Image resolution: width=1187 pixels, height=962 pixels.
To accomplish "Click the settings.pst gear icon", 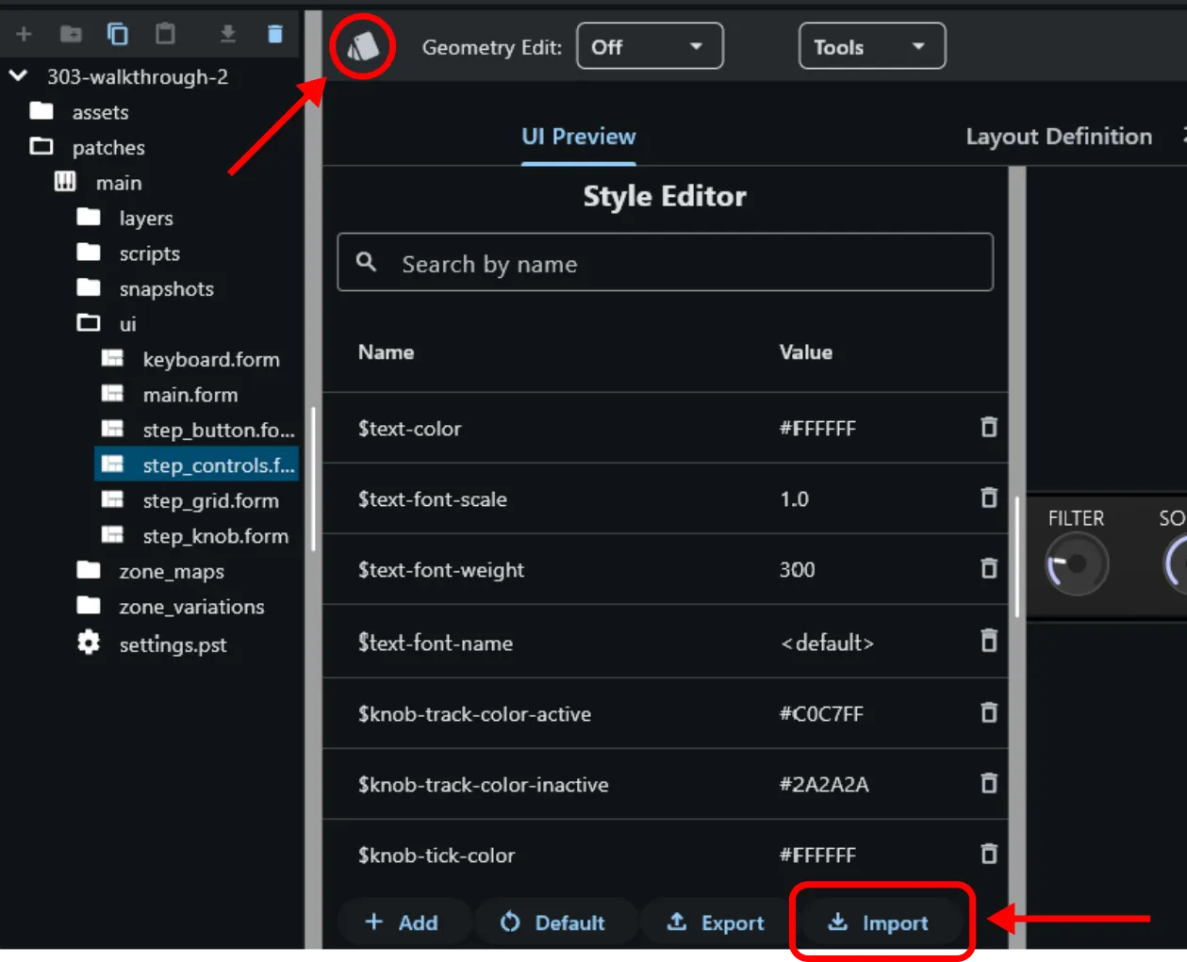I will point(89,644).
